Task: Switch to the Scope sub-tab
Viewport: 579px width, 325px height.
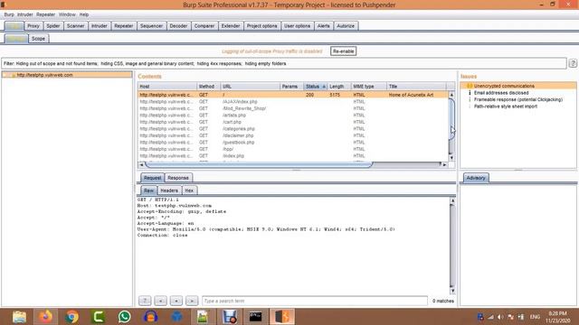Action: tap(38, 38)
